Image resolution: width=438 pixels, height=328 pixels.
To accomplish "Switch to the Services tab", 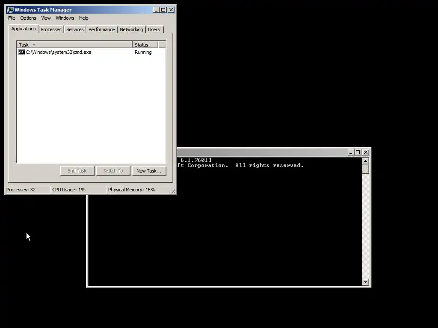I will pos(75,29).
